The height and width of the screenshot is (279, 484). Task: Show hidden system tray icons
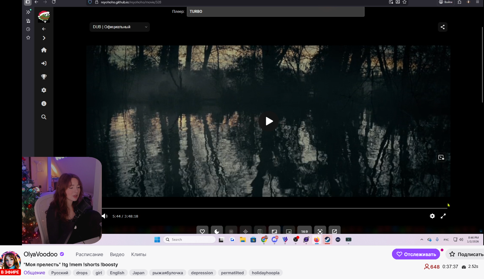pos(421,240)
